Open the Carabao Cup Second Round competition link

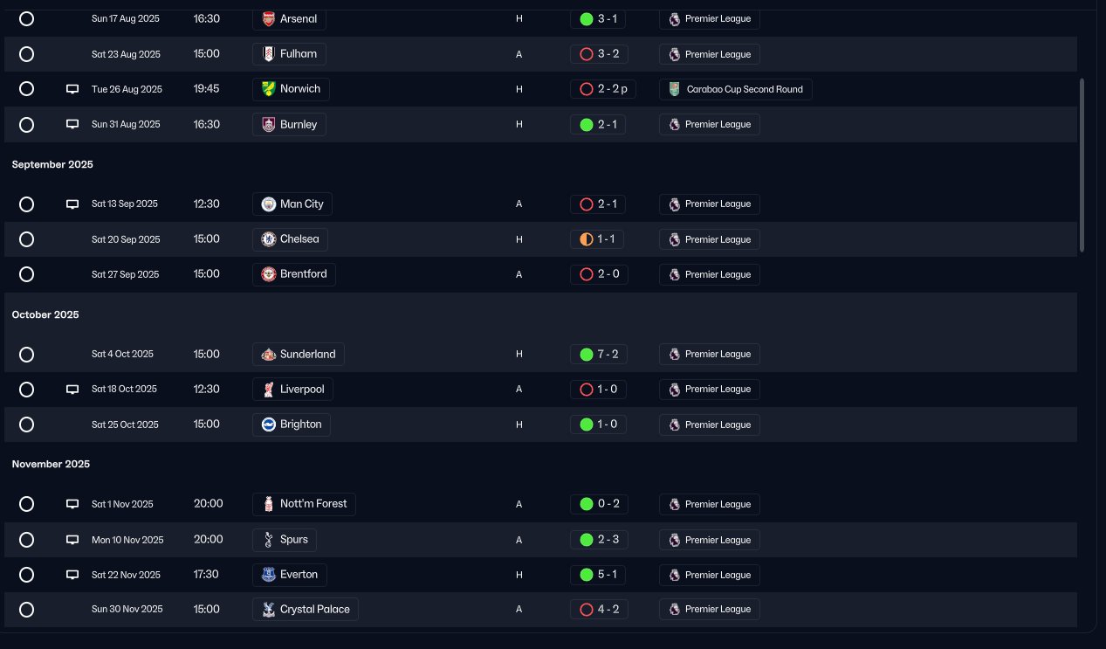736,89
